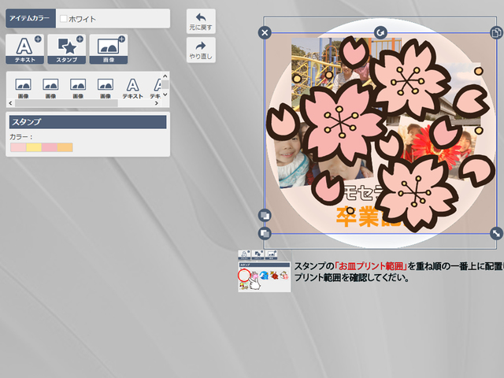Add a new テキスト item

coord(24,49)
